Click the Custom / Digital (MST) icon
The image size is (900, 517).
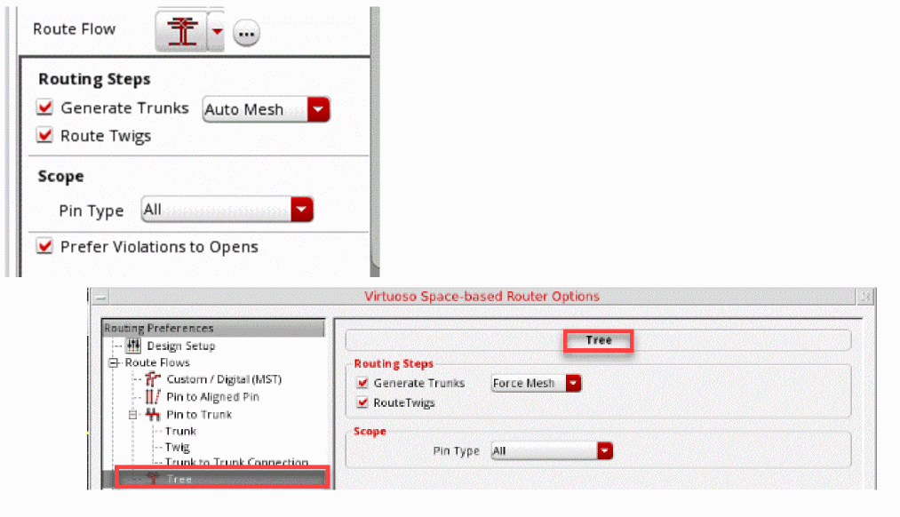tap(153, 378)
